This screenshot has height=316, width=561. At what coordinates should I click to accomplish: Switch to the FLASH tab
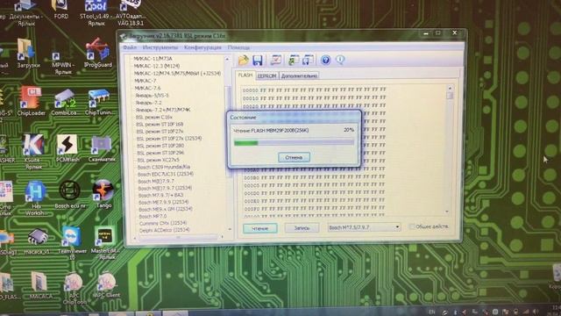245,75
